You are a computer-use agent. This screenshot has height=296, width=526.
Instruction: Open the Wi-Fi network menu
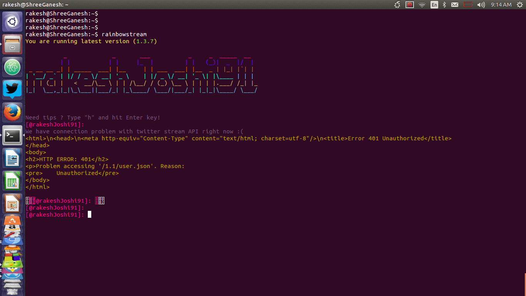(422, 5)
